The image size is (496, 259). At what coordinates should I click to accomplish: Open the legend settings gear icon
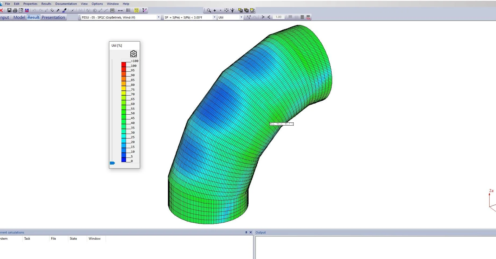[134, 54]
